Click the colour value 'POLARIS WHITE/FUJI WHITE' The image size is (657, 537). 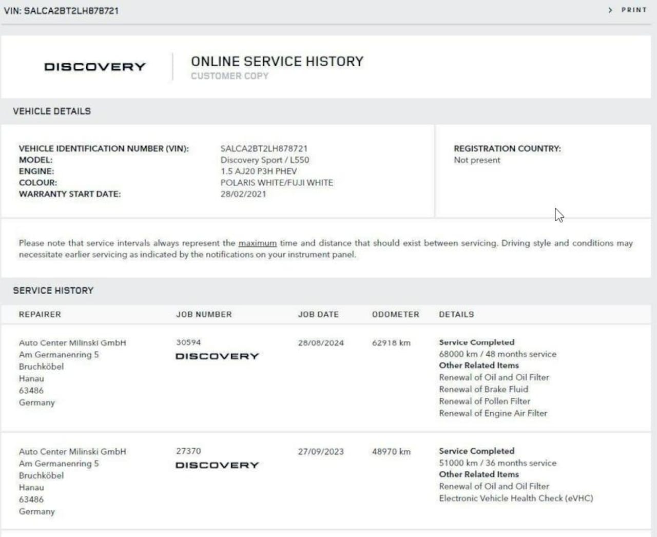(x=277, y=182)
